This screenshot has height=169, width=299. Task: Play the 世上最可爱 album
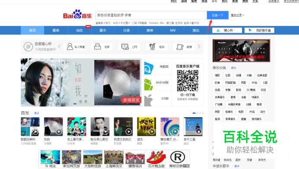point(82,132)
